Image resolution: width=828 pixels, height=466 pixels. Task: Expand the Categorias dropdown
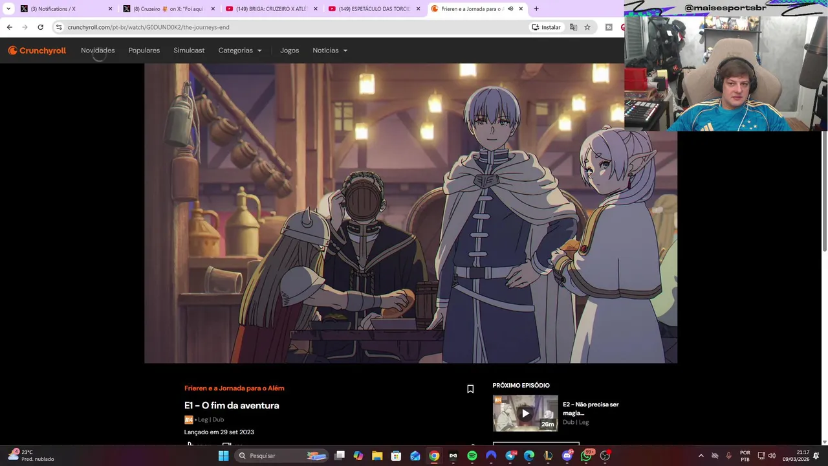pyautogui.click(x=240, y=50)
